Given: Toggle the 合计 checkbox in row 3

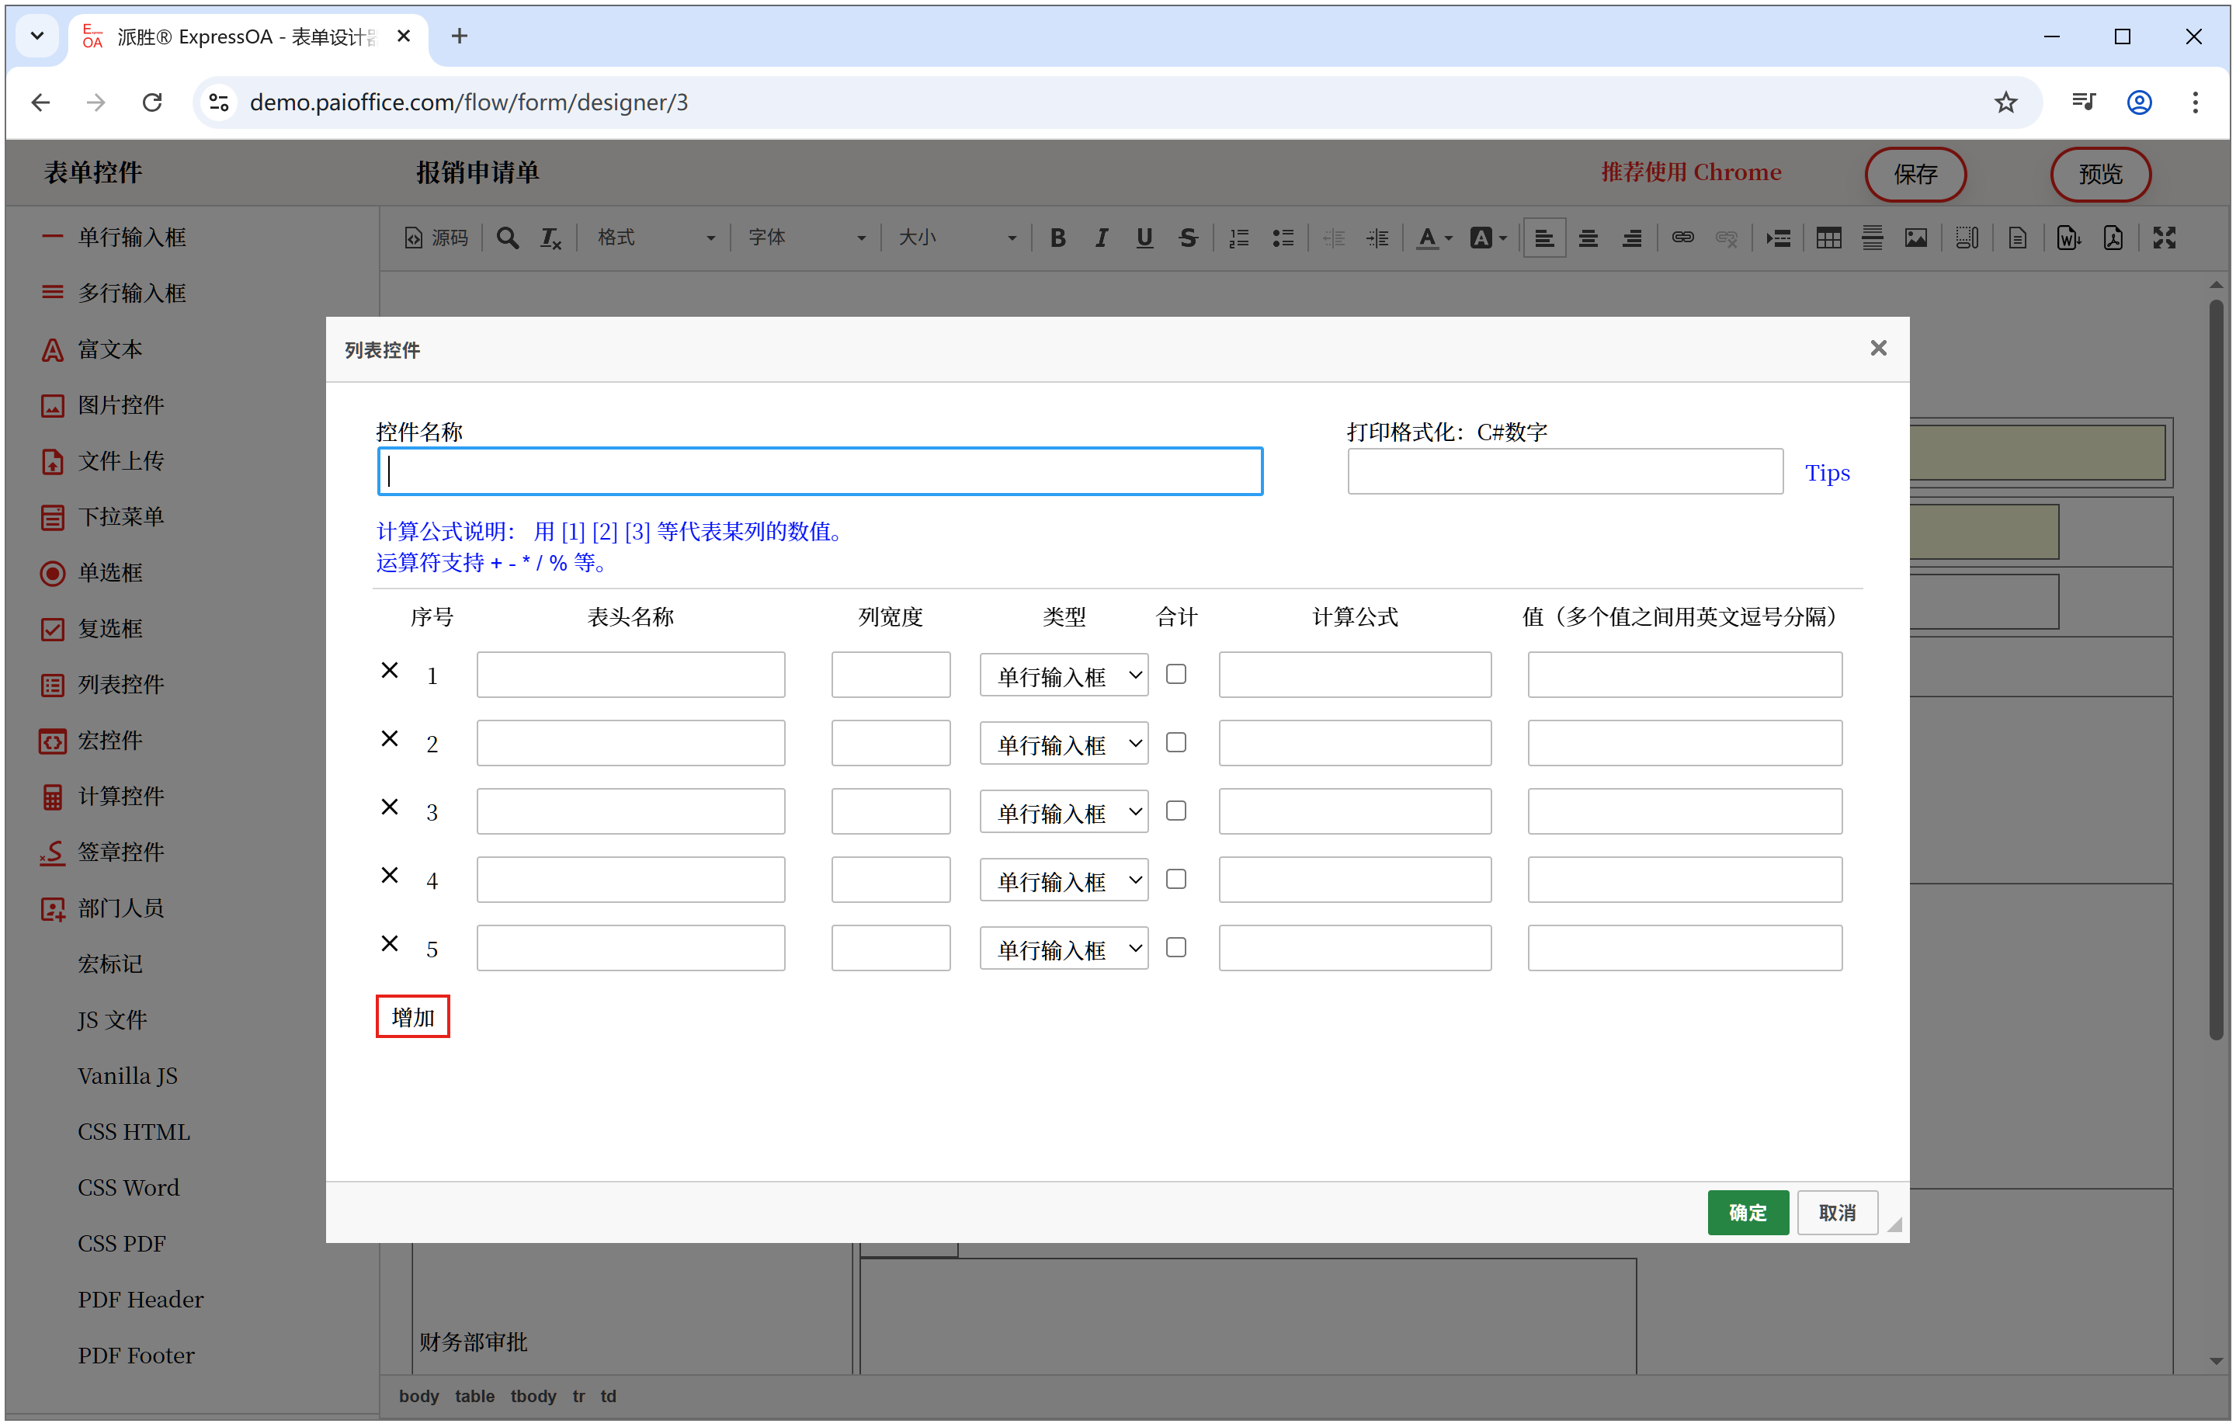Looking at the screenshot, I should click(x=1175, y=811).
